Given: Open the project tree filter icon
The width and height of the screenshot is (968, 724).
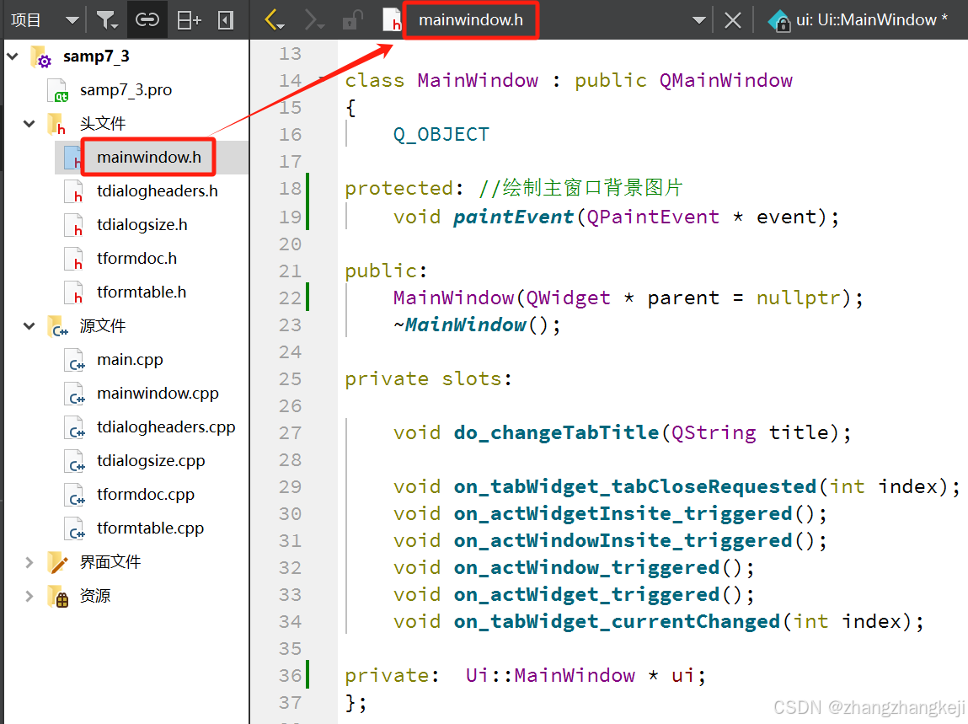Looking at the screenshot, I should click(x=108, y=20).
